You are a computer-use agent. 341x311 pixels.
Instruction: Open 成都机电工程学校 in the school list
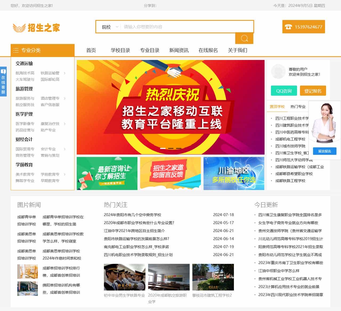(290, 139)
